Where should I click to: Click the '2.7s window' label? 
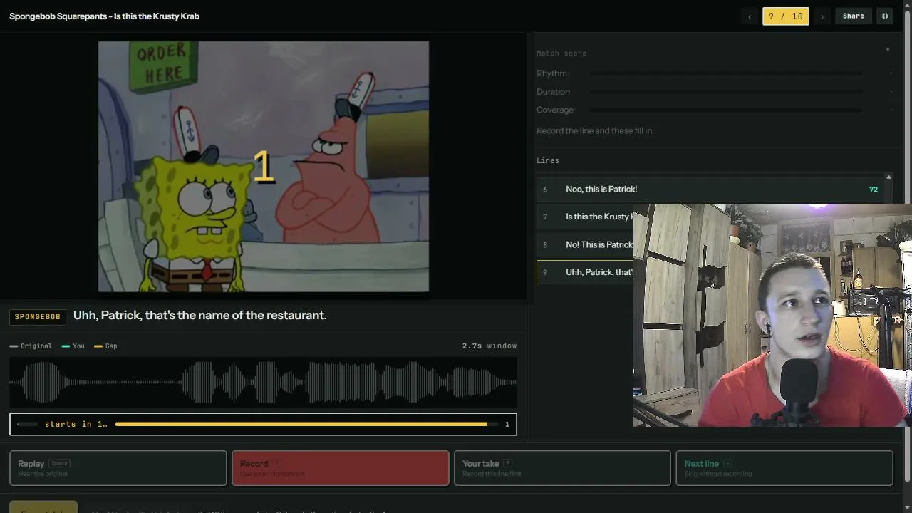click(489, 346)
